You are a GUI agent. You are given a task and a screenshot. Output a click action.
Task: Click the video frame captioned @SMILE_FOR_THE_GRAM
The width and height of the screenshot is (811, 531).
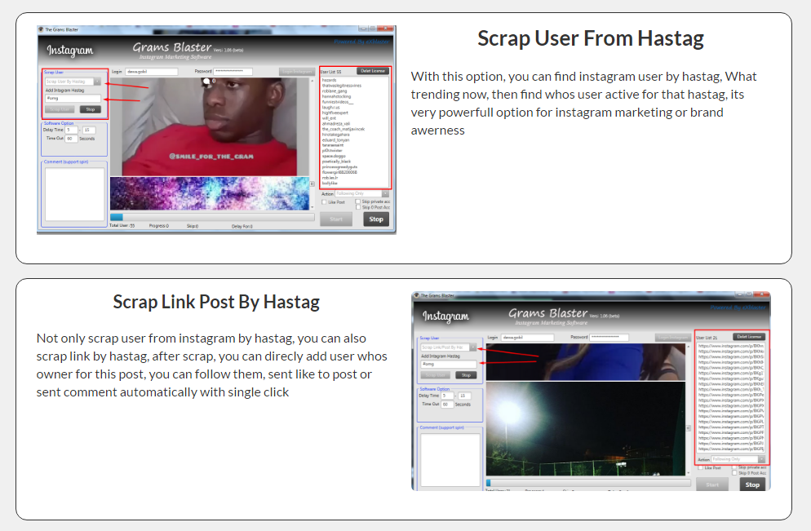click(209, 126)
